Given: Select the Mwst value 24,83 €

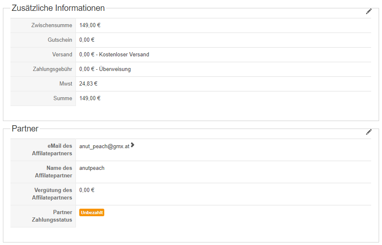Looking at the screenshot, I should 88,84.
